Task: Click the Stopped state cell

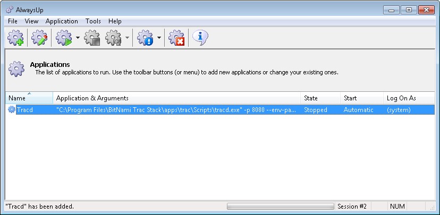Action: click(x=316, y=110)
